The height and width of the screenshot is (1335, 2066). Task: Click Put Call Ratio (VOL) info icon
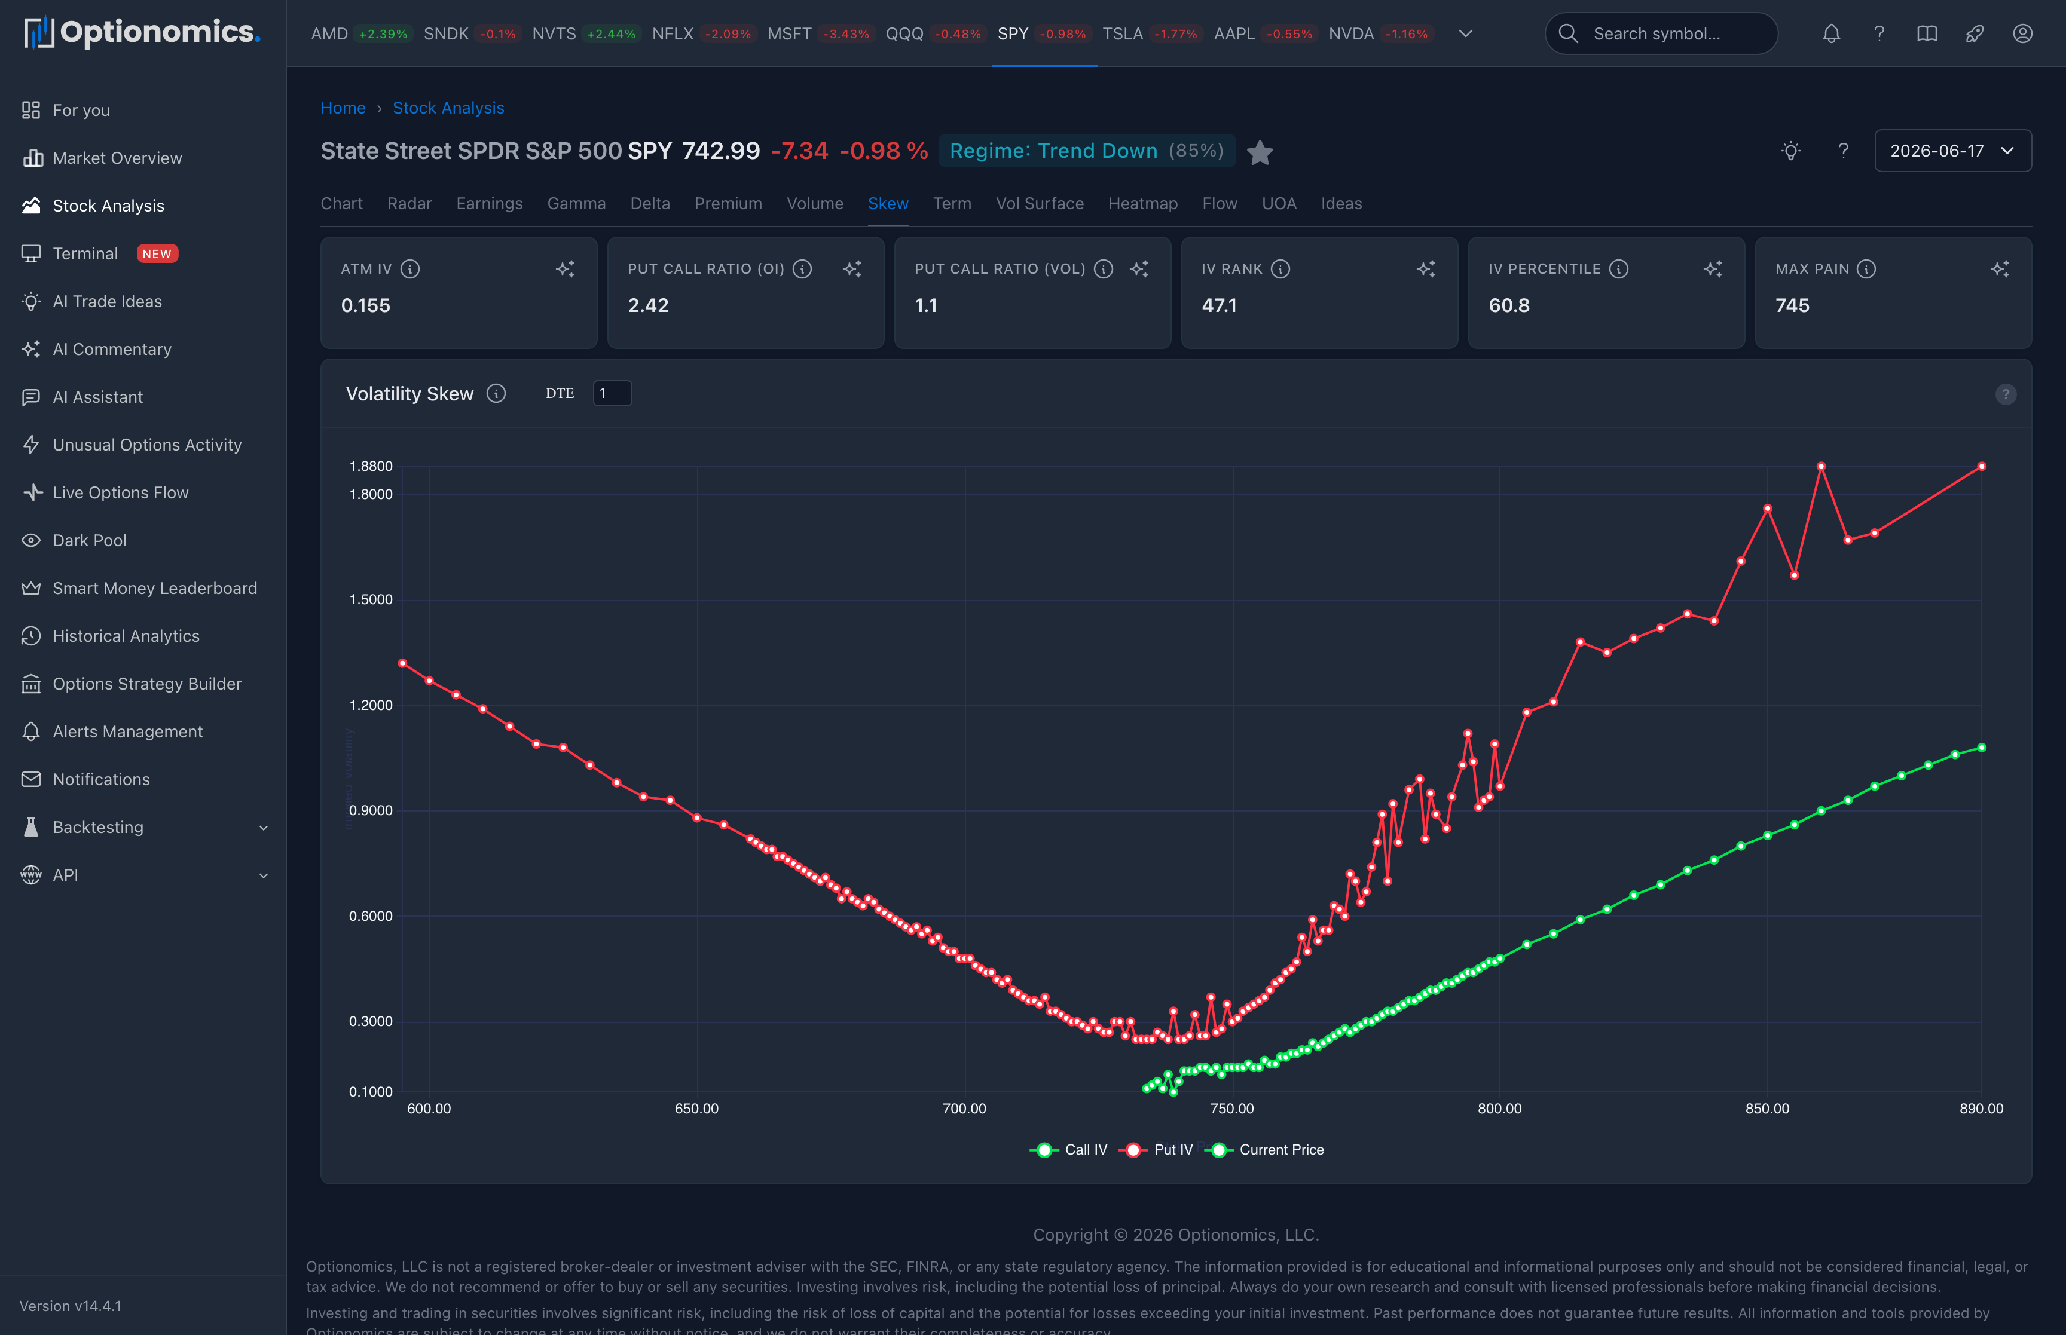pyautogui.click(x=1103, y=269)
